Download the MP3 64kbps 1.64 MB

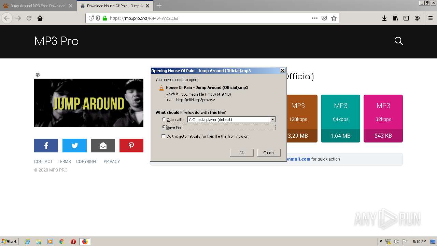[x=340, y=119]
